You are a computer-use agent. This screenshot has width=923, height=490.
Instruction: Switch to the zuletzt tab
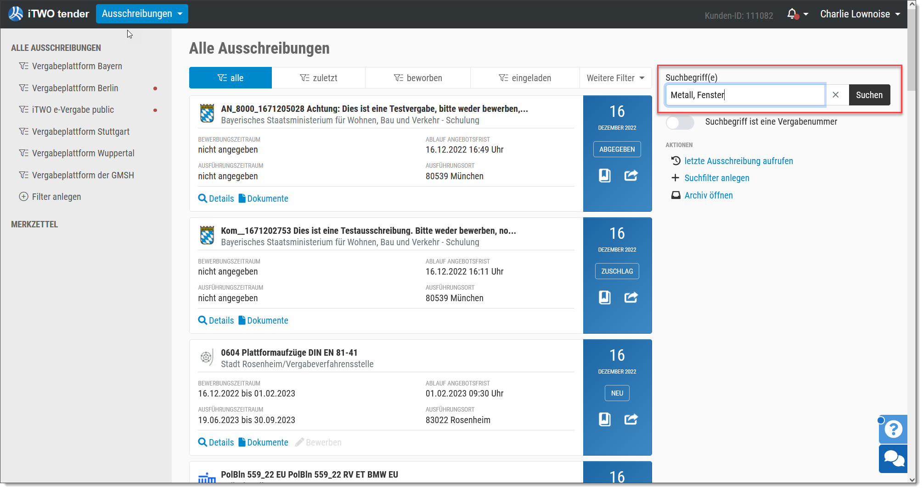coord(319,78)
